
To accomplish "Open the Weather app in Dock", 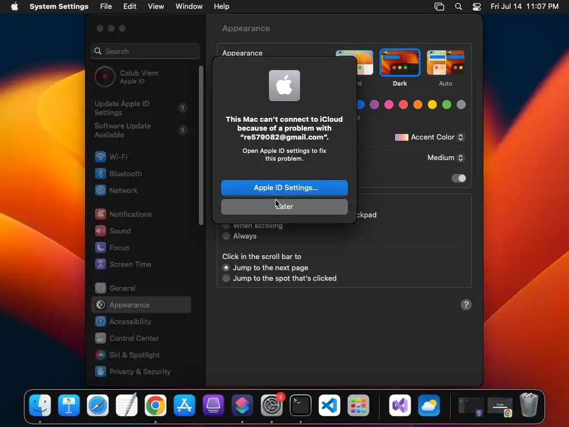I will [x=429, y=405].
